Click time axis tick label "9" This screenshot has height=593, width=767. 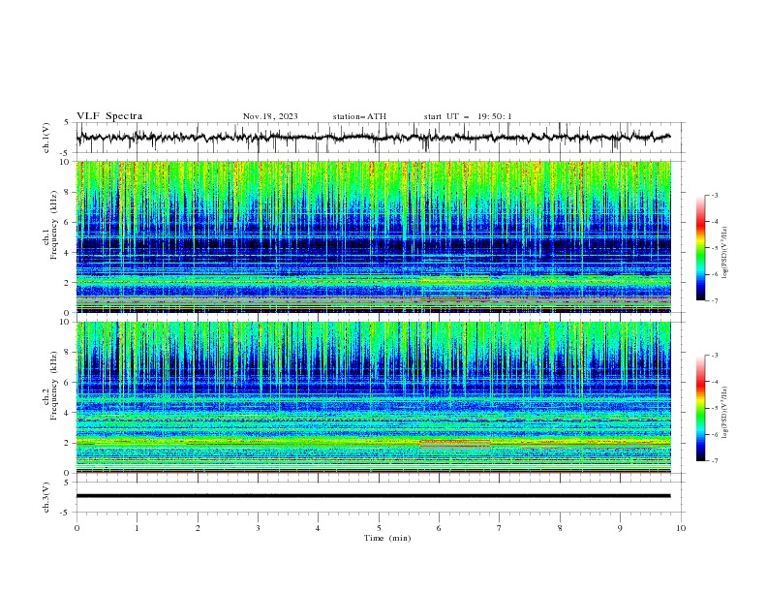coord(620,528)
